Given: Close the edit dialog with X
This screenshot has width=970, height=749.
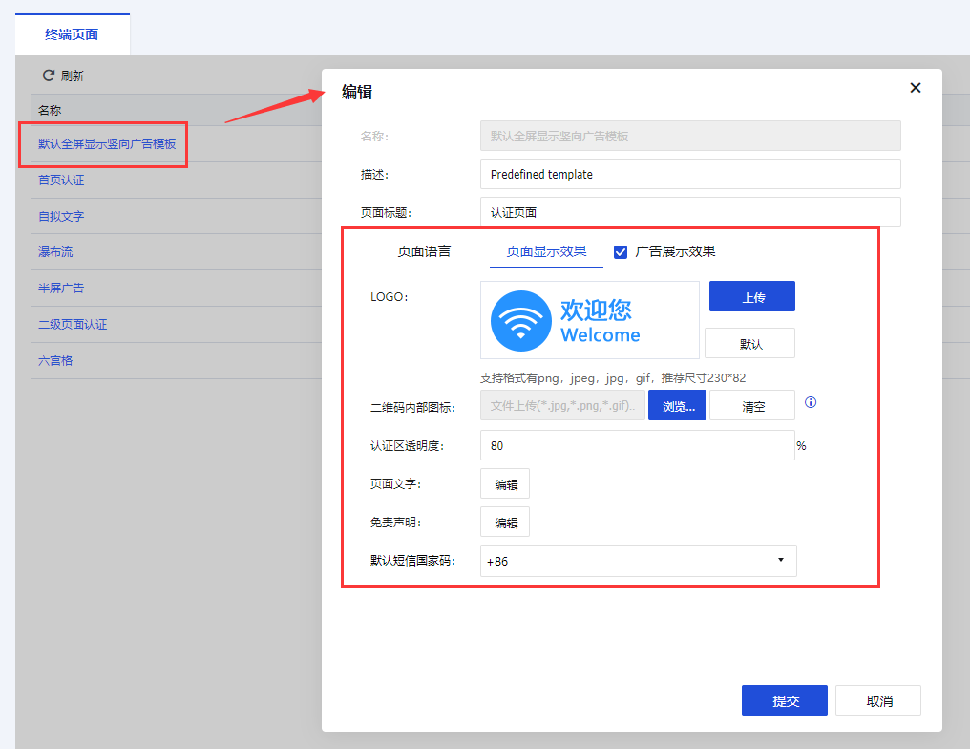Looking at the screenshot, I should coord(915,88).
